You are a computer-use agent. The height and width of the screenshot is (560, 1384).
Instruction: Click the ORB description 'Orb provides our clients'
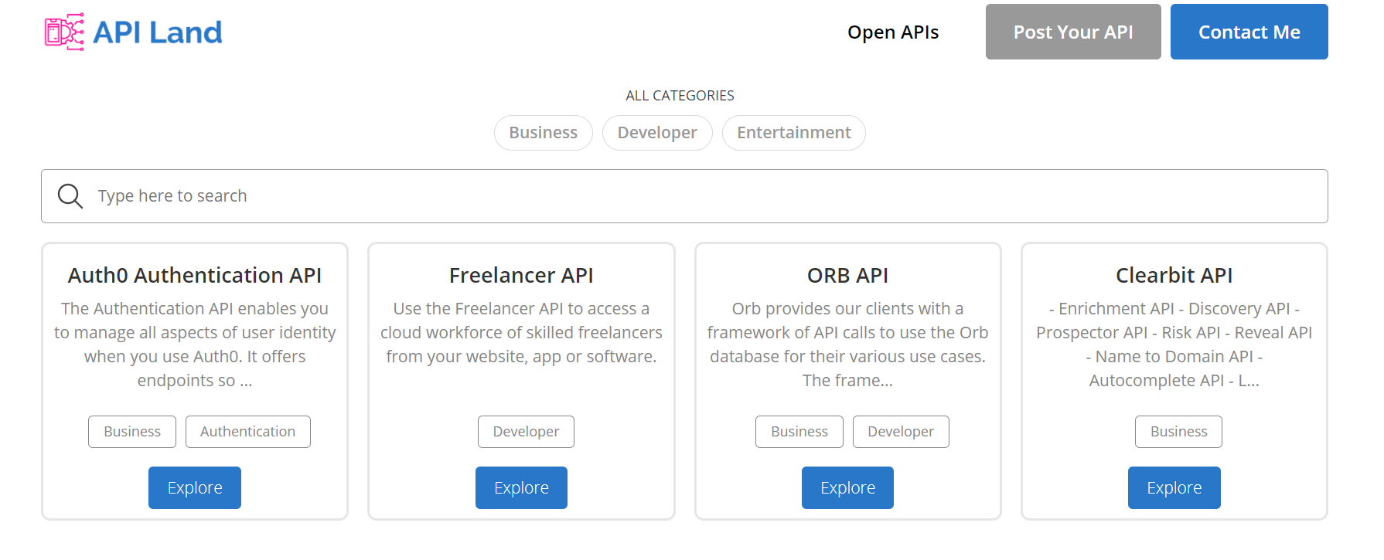pyautogui.click(x=848, y=344)
